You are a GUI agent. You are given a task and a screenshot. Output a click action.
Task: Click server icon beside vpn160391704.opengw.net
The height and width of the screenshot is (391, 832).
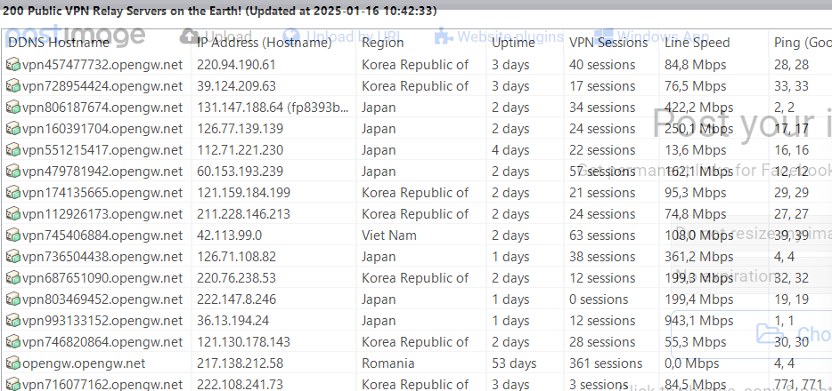point(13,129)
